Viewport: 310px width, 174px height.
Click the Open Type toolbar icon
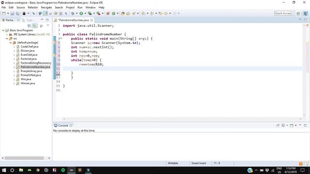[123, 14]
